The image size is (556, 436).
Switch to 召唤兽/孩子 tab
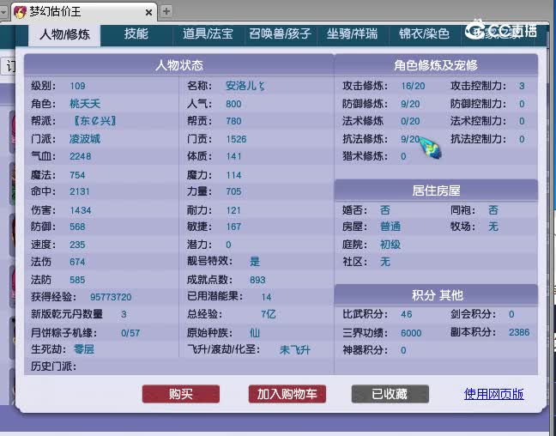pyautogui.click(x=280, y=34)
